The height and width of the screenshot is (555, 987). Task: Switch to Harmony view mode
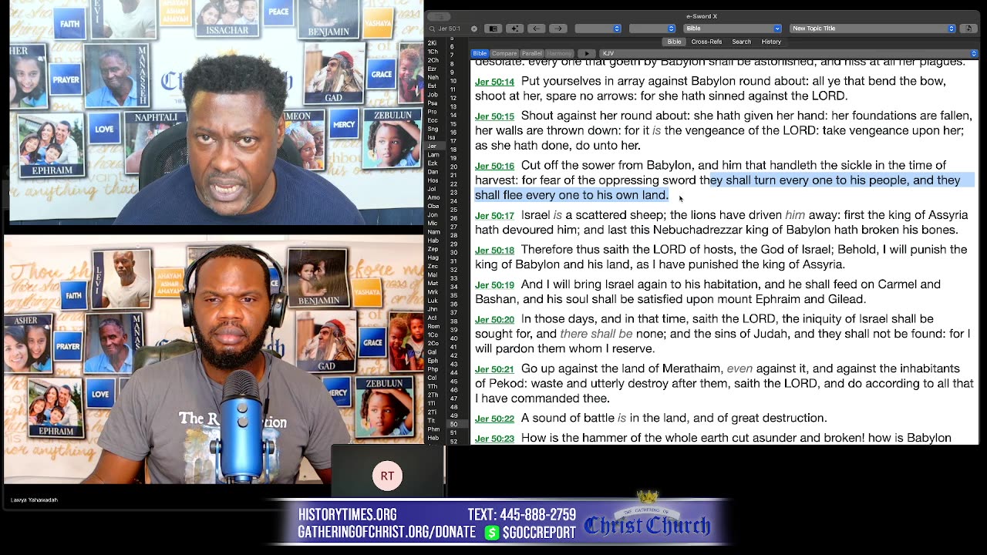pyautogui.click(x=559, y=53)
